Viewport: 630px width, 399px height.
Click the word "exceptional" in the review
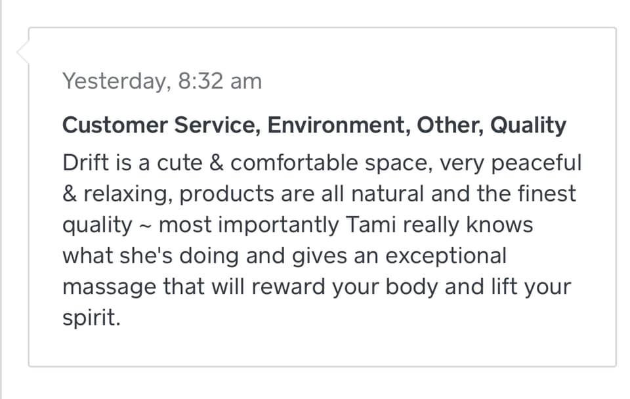click(x=446, y=256)
